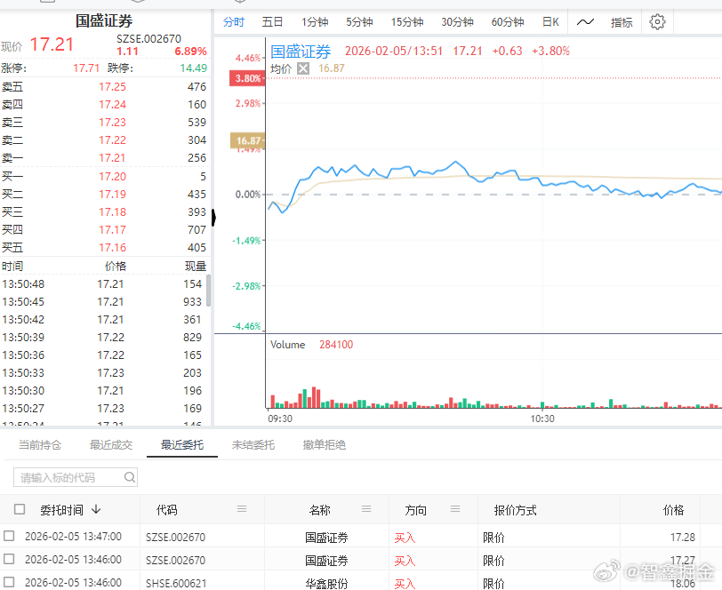Open the 指标 indicators menu

[621, 21]
